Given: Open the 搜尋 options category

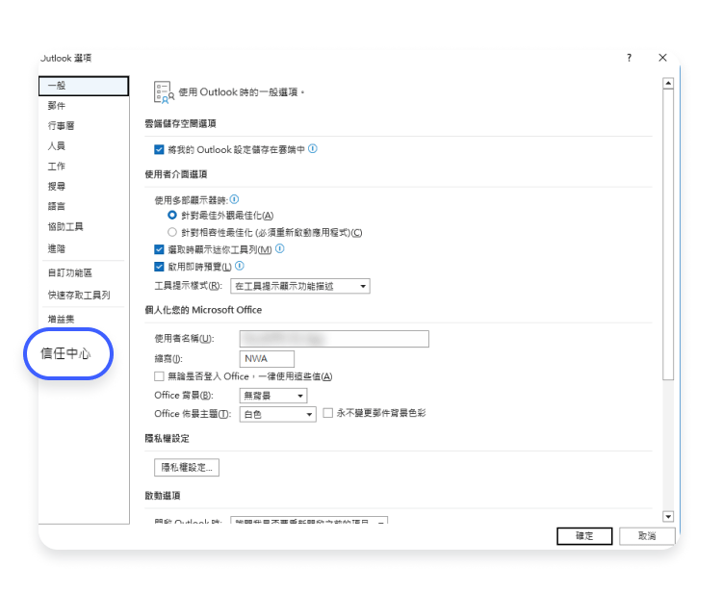Looking at the screenshot, I should pyautogui.click(x=57, y=187).
